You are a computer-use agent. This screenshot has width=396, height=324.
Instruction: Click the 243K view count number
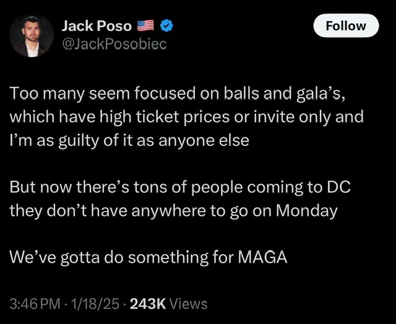(x=148, y=304)
